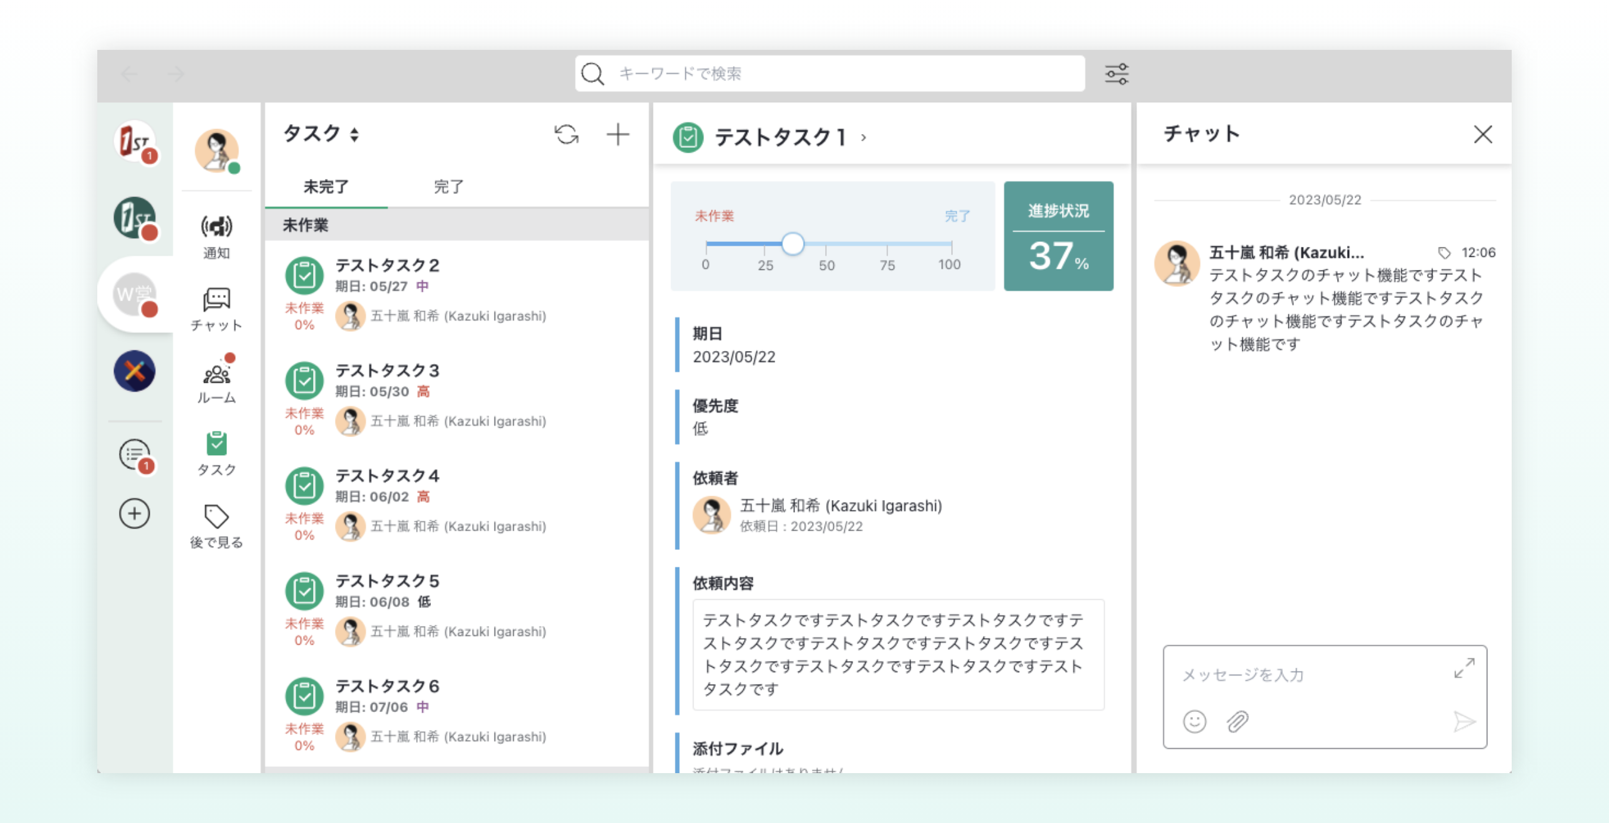Open 後で見る bookmarks
Image resolution: width=1609 pixels, height=823 pixels.
pos(217,526)
